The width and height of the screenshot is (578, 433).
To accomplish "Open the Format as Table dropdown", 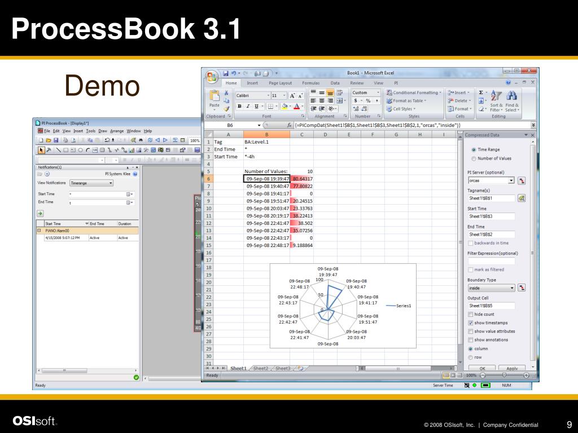I will tap(406, 100).
